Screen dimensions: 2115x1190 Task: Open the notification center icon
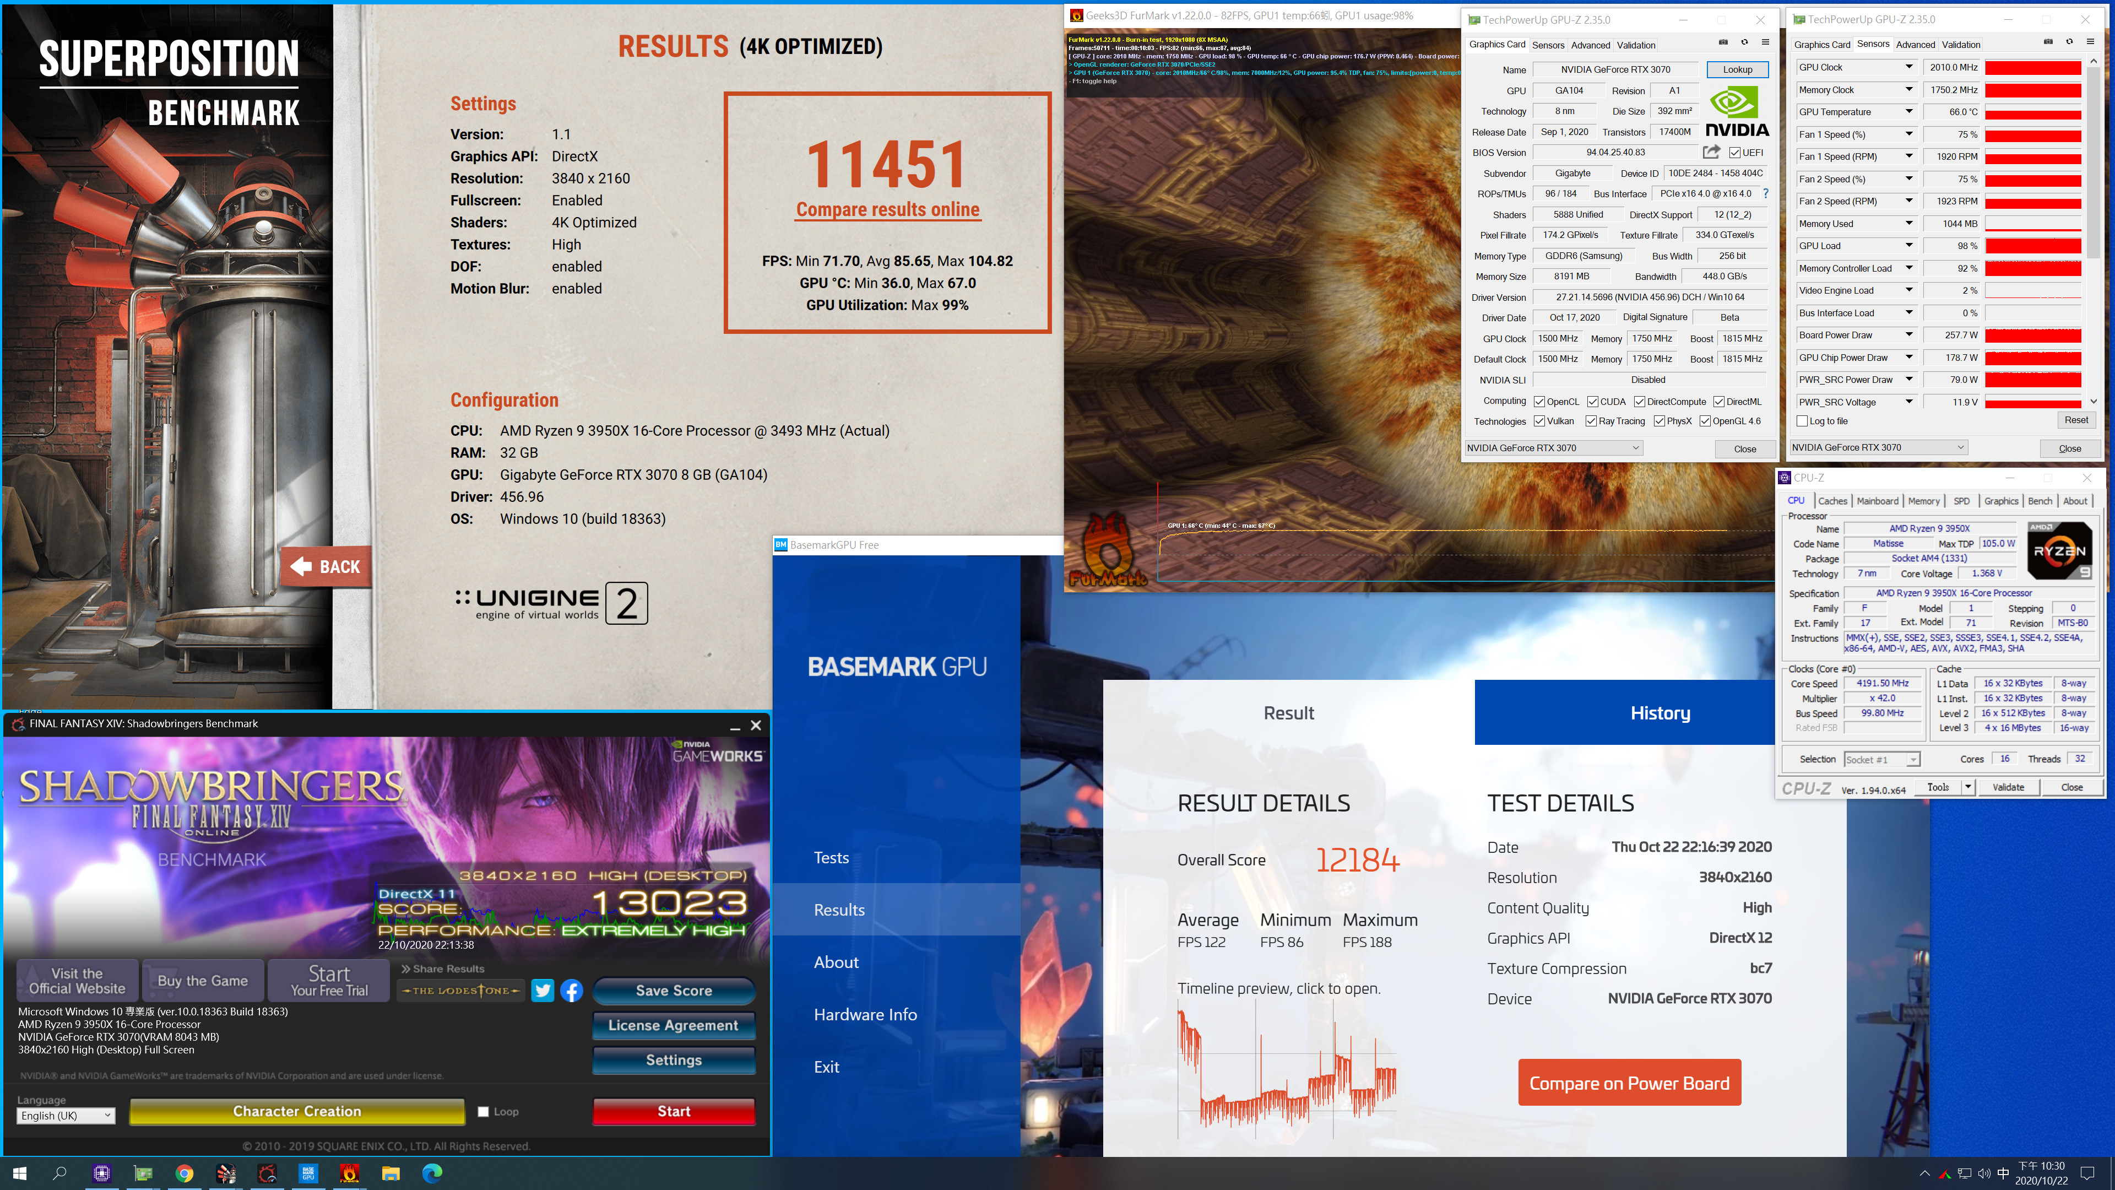(x=2087, y=1173)
